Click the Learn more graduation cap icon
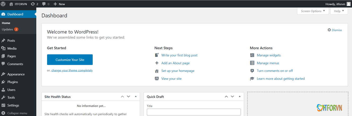This screenshot has width=352, height=116. click(252, 79)
